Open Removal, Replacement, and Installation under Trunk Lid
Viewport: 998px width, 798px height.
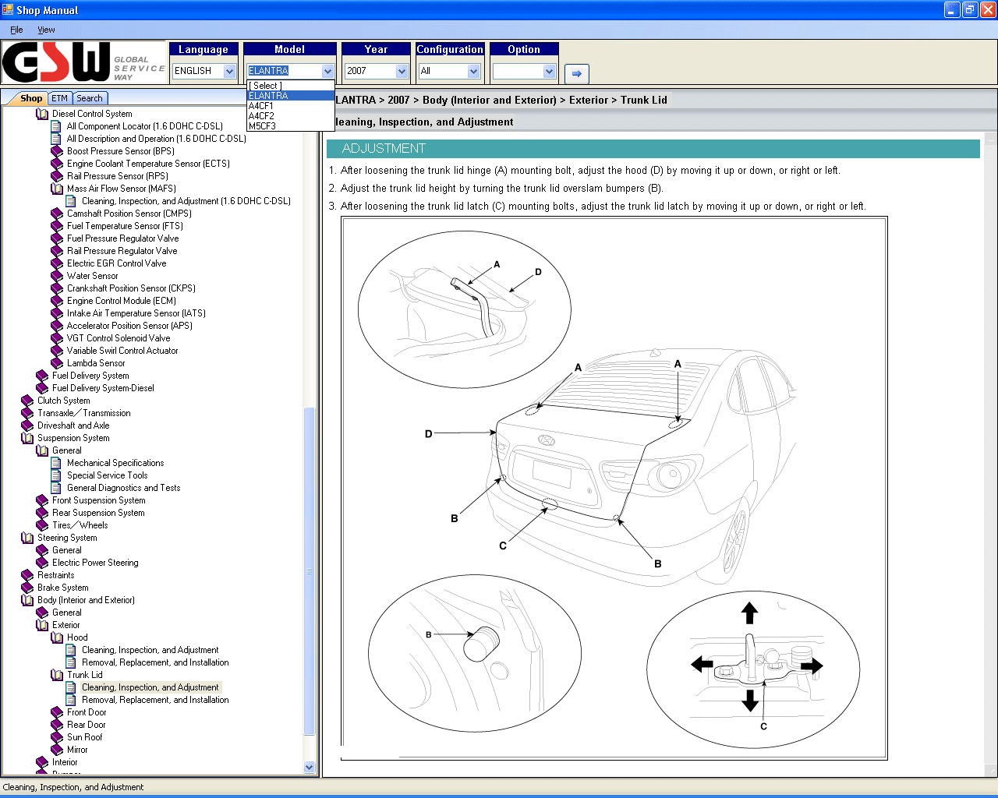[x=155, y=700]
